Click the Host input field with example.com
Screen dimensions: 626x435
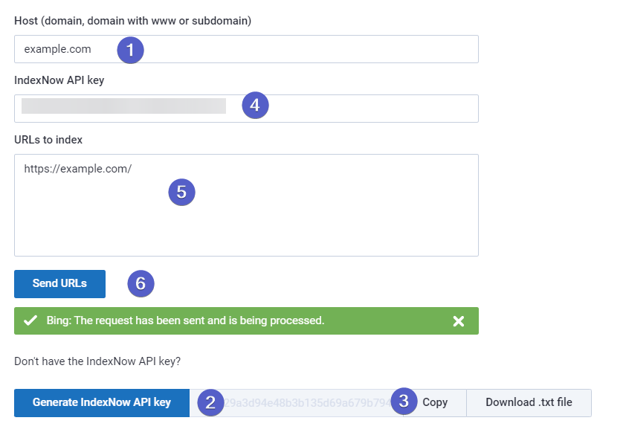(246, 49)
